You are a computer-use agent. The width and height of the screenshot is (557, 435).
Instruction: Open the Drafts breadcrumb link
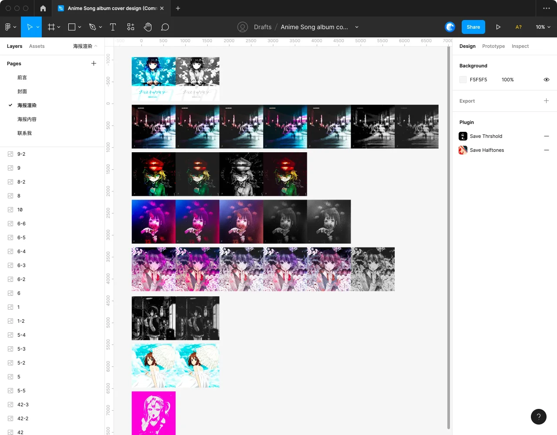(262, 27)
